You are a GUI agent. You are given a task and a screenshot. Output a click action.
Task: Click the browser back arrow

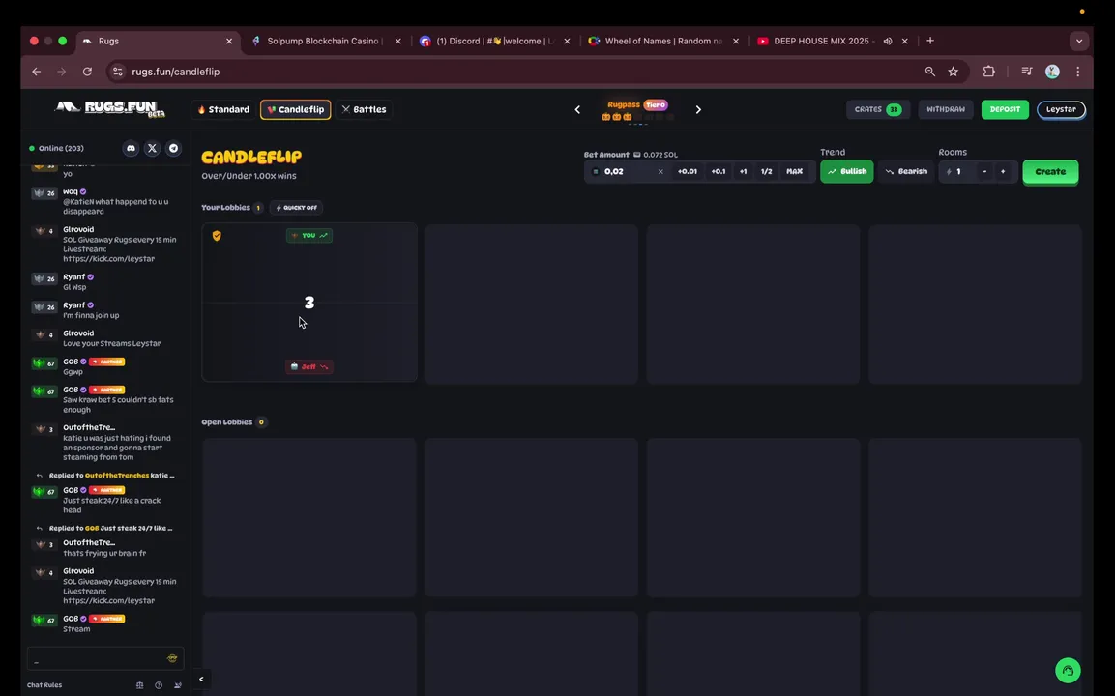(37, 72)
